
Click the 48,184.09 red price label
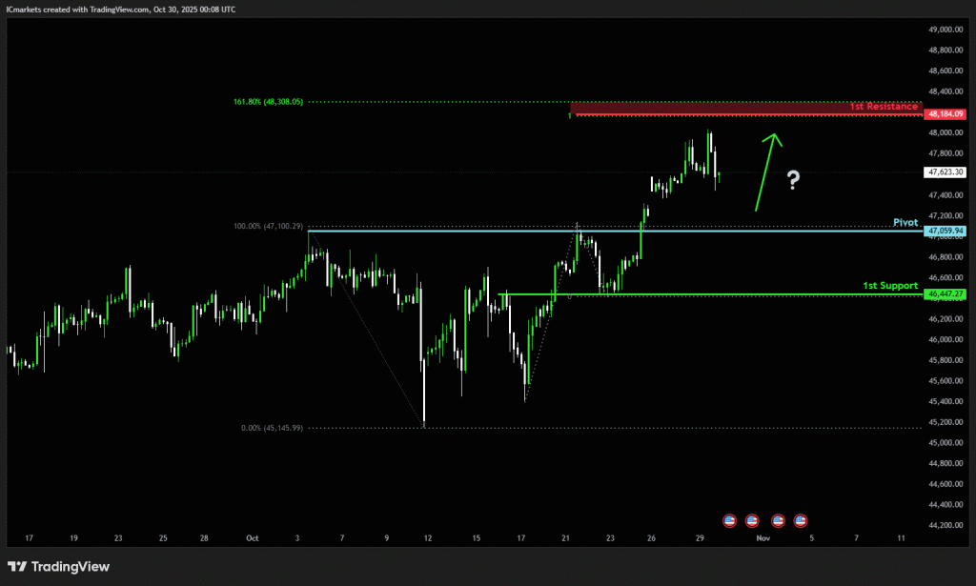point(945,114)
